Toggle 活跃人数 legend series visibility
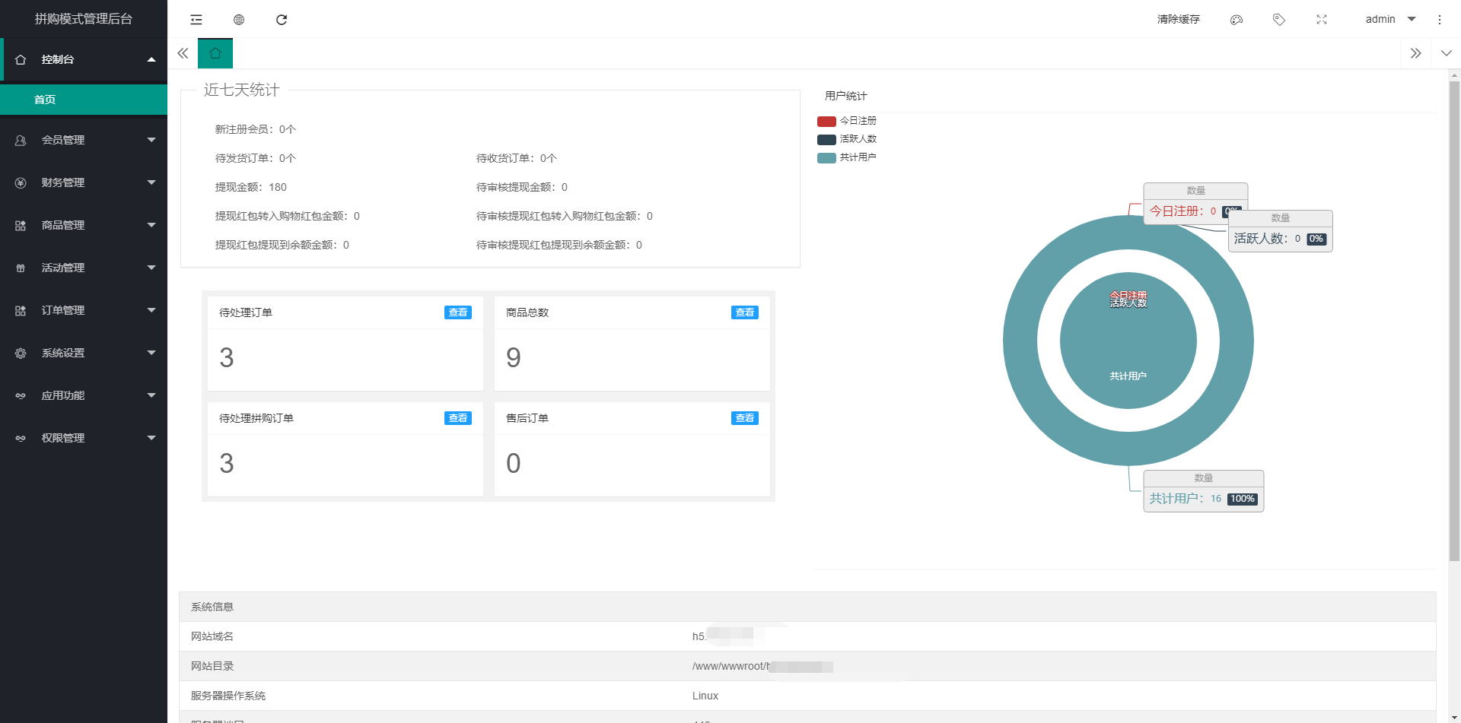1461x723 pixels. pyautogui.click(x=846, y=139)
